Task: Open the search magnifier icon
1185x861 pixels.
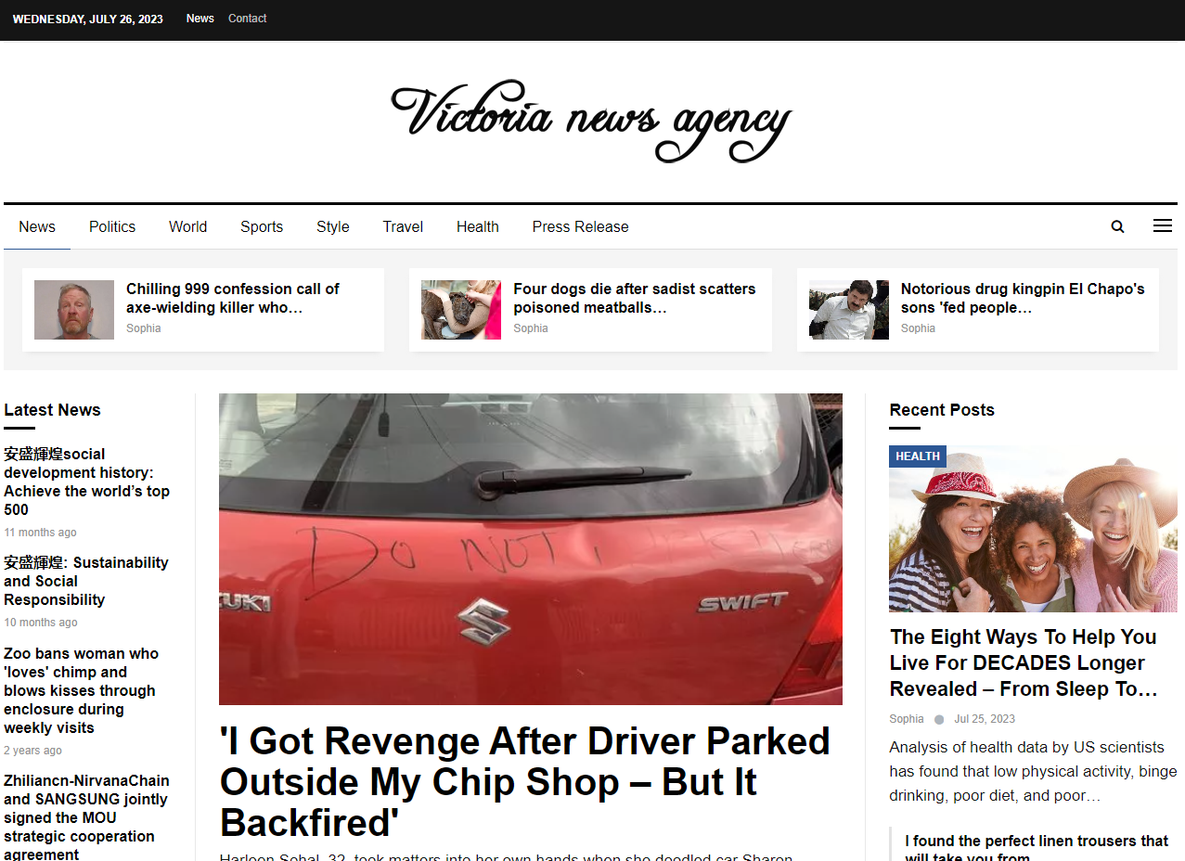Action: coord(1117,226)
